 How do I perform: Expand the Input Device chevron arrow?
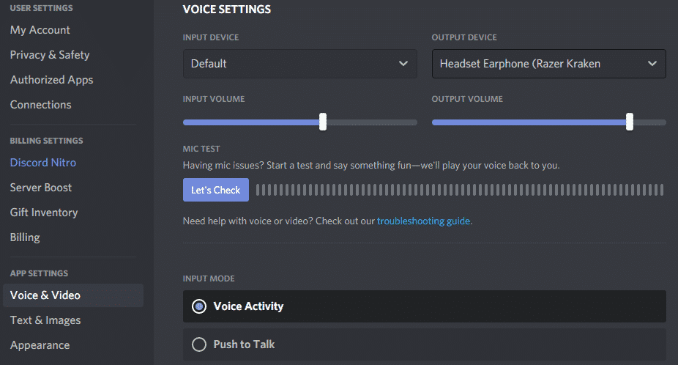coord(403,64)
